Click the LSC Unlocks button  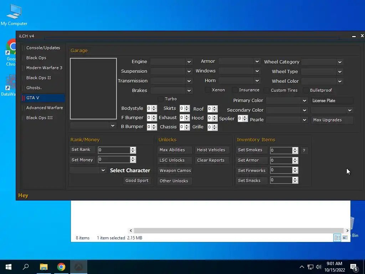point(175,160)
